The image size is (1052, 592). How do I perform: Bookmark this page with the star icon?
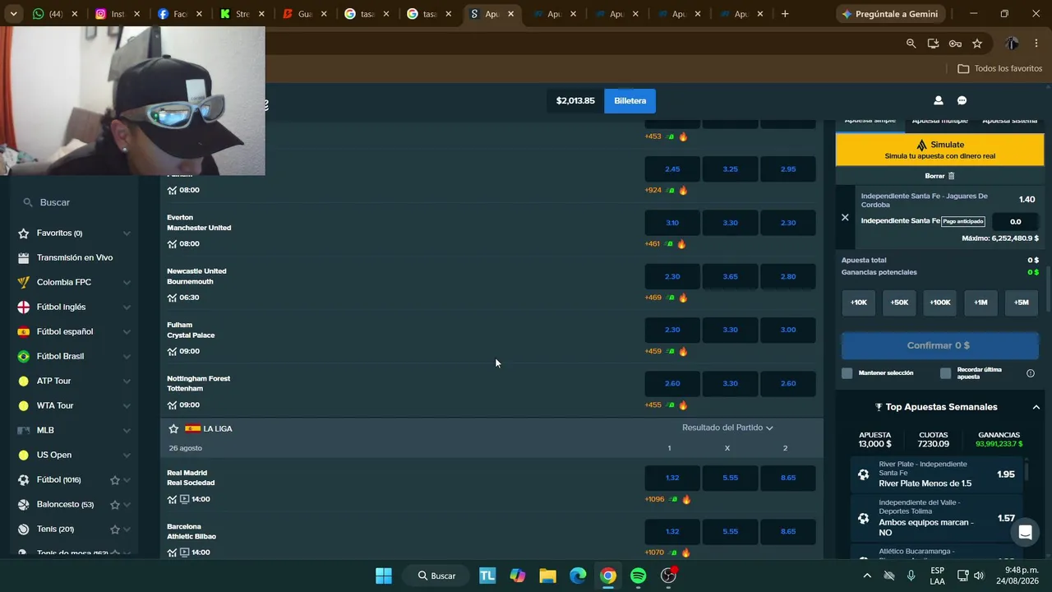[x=977, y=44]
